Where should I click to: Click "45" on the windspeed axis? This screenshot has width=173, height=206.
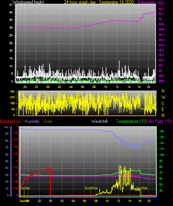click(x=11, y=13)
